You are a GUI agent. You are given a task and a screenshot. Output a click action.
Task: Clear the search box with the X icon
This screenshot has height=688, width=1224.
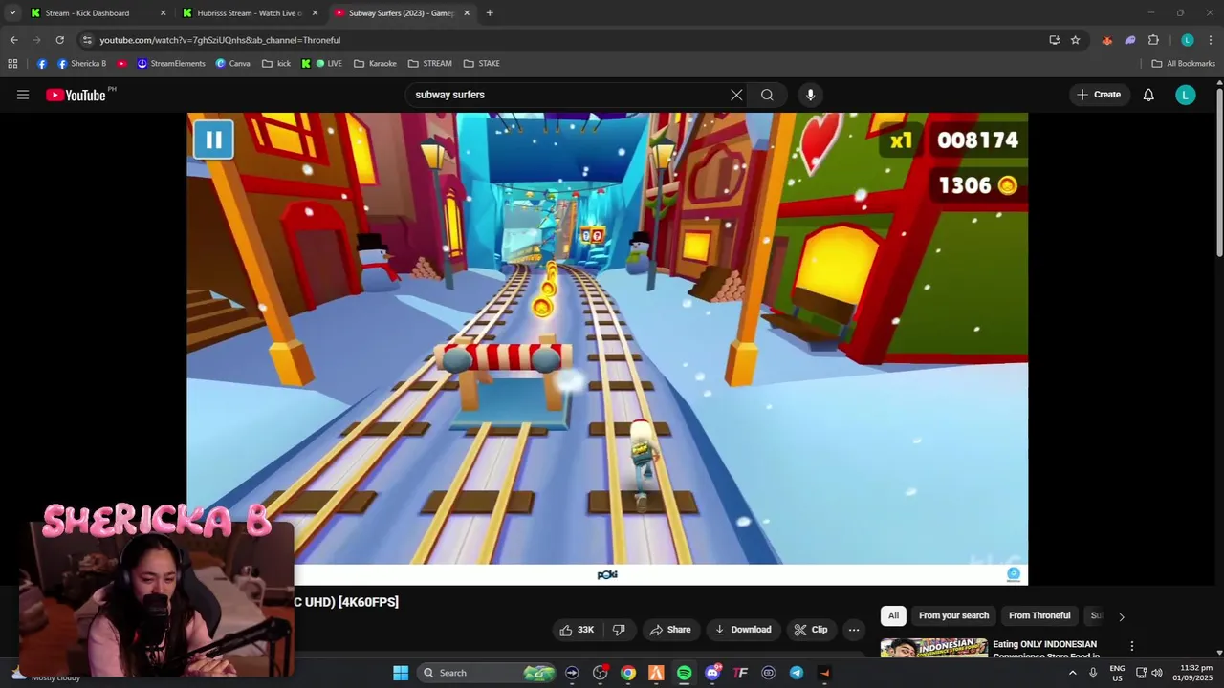pos(736,95)
